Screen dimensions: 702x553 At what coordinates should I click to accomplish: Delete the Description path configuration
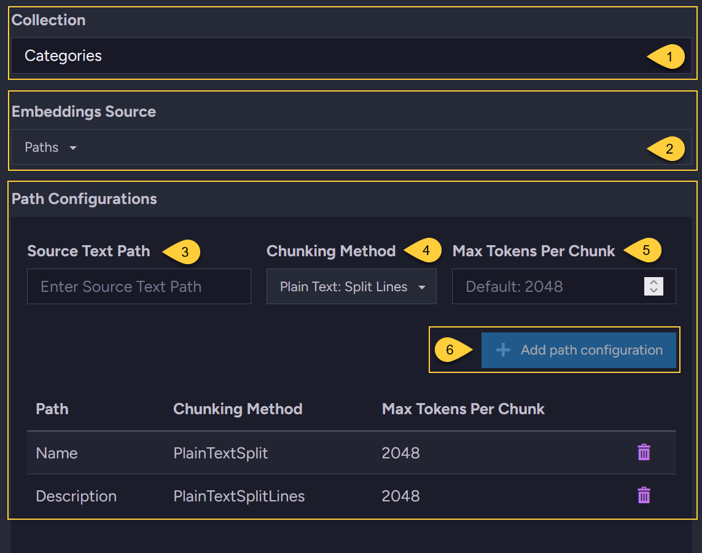[x=644, y=495]
